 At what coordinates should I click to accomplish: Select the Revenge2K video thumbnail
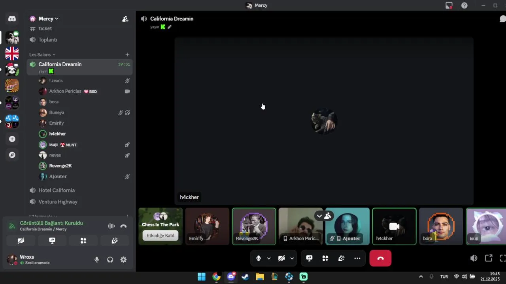click(254, 226)
